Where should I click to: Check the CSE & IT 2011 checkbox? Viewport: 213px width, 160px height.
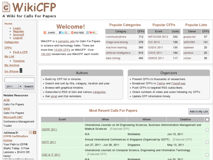207,155
